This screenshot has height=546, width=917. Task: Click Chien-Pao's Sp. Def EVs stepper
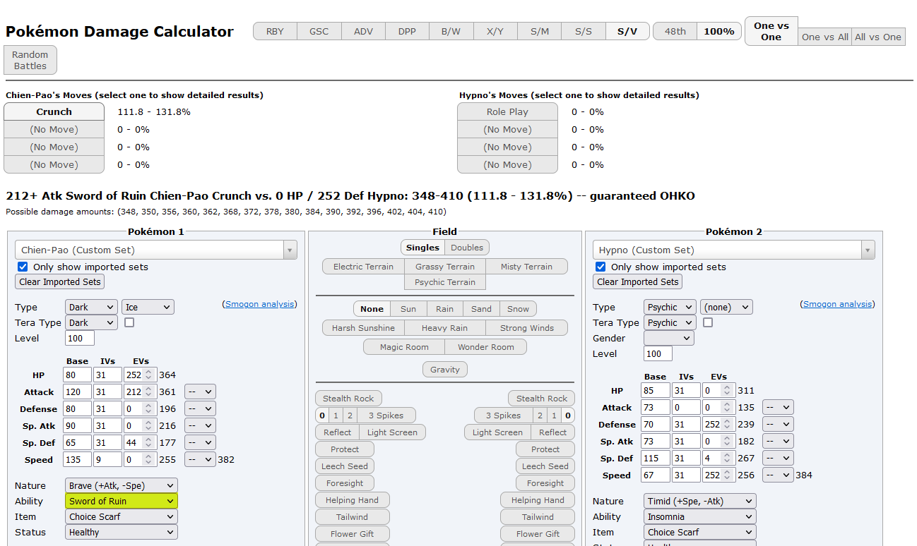(148, 443)
